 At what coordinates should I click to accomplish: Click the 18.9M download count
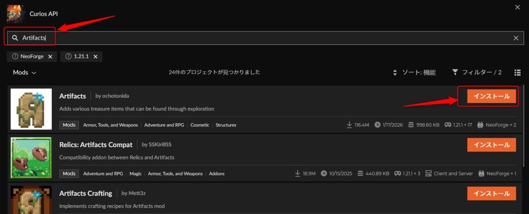pos(309,174)
